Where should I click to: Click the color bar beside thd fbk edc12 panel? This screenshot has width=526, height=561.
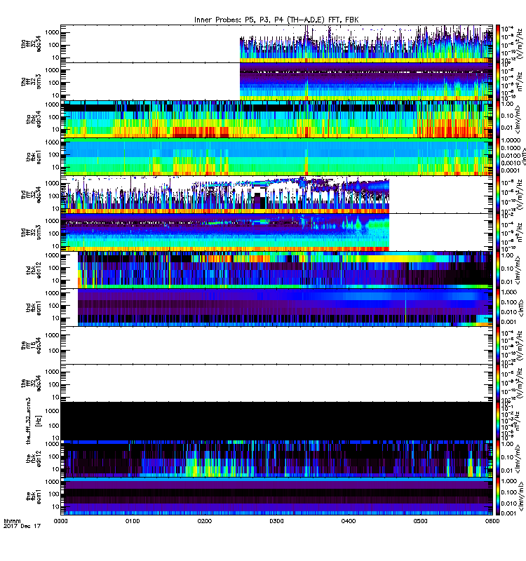point(497,270)
